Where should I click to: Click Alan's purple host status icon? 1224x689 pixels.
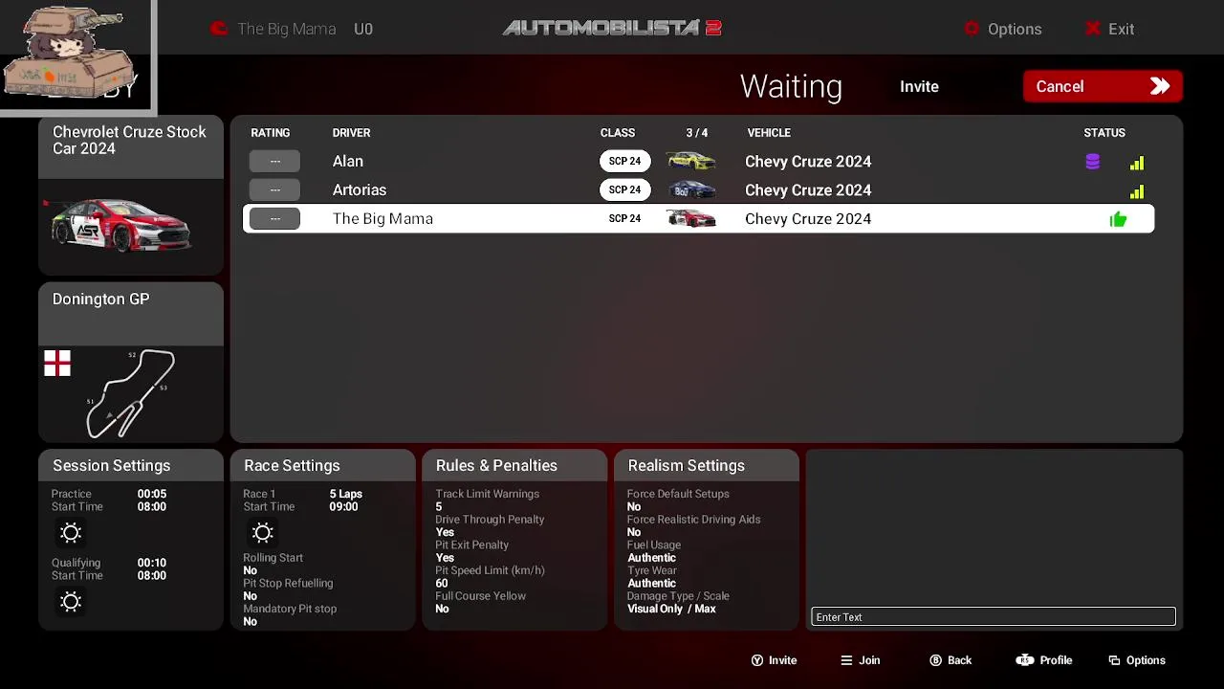pos(1092,162)
